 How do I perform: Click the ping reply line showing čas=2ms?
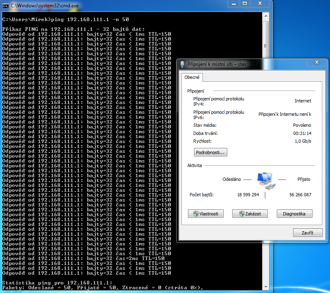tap(83, 258)
